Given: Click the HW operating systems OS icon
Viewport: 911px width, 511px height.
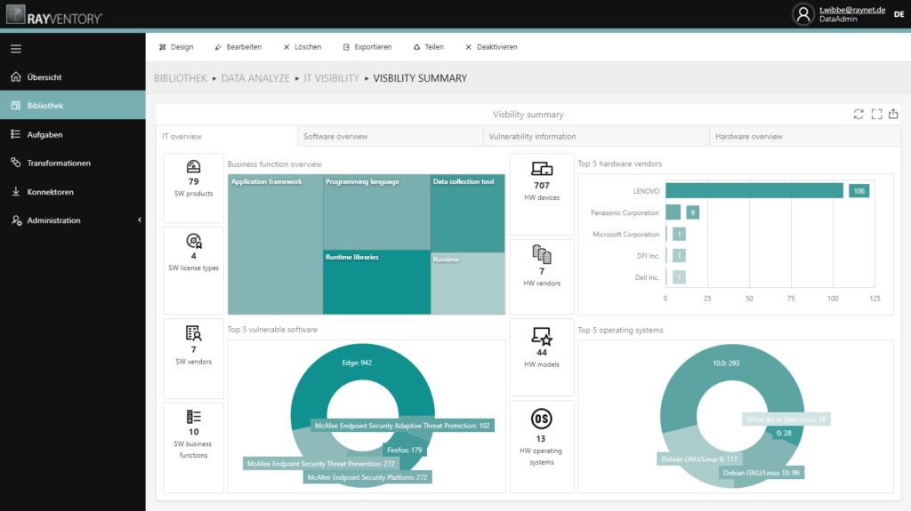Looking at the screenshot, I should click(542, 419).
